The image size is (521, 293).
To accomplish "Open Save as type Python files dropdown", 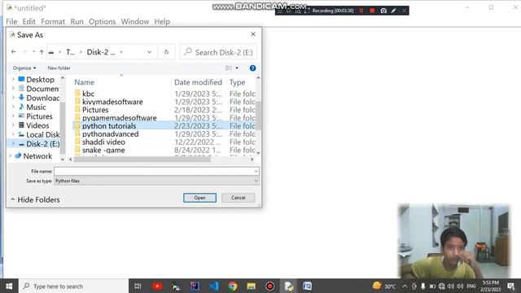I will [156, 181].
